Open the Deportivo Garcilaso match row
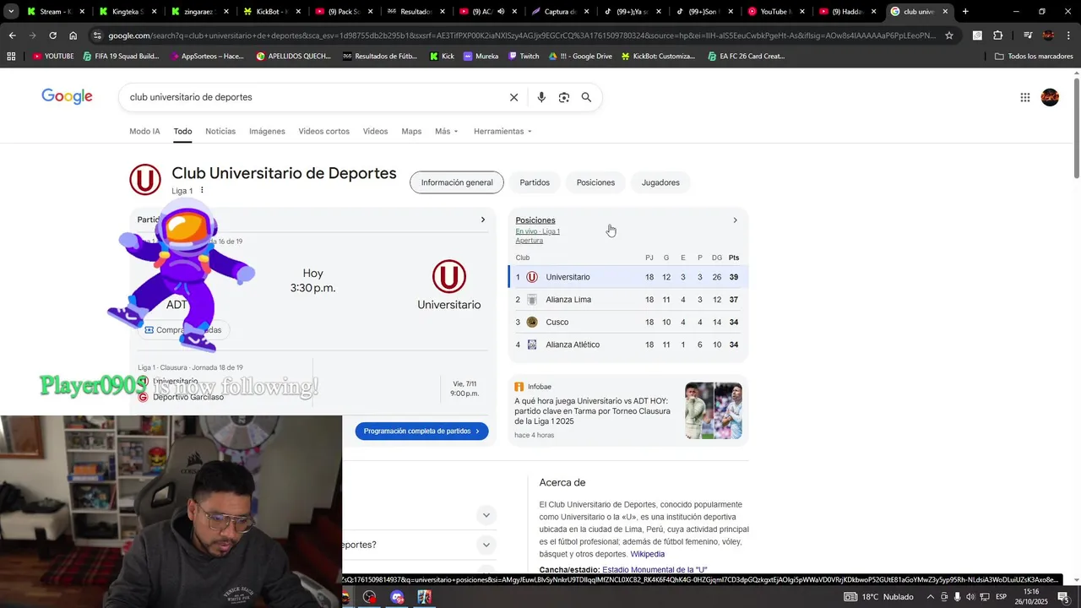This screenshot has width=1081, height=608. 188,397
